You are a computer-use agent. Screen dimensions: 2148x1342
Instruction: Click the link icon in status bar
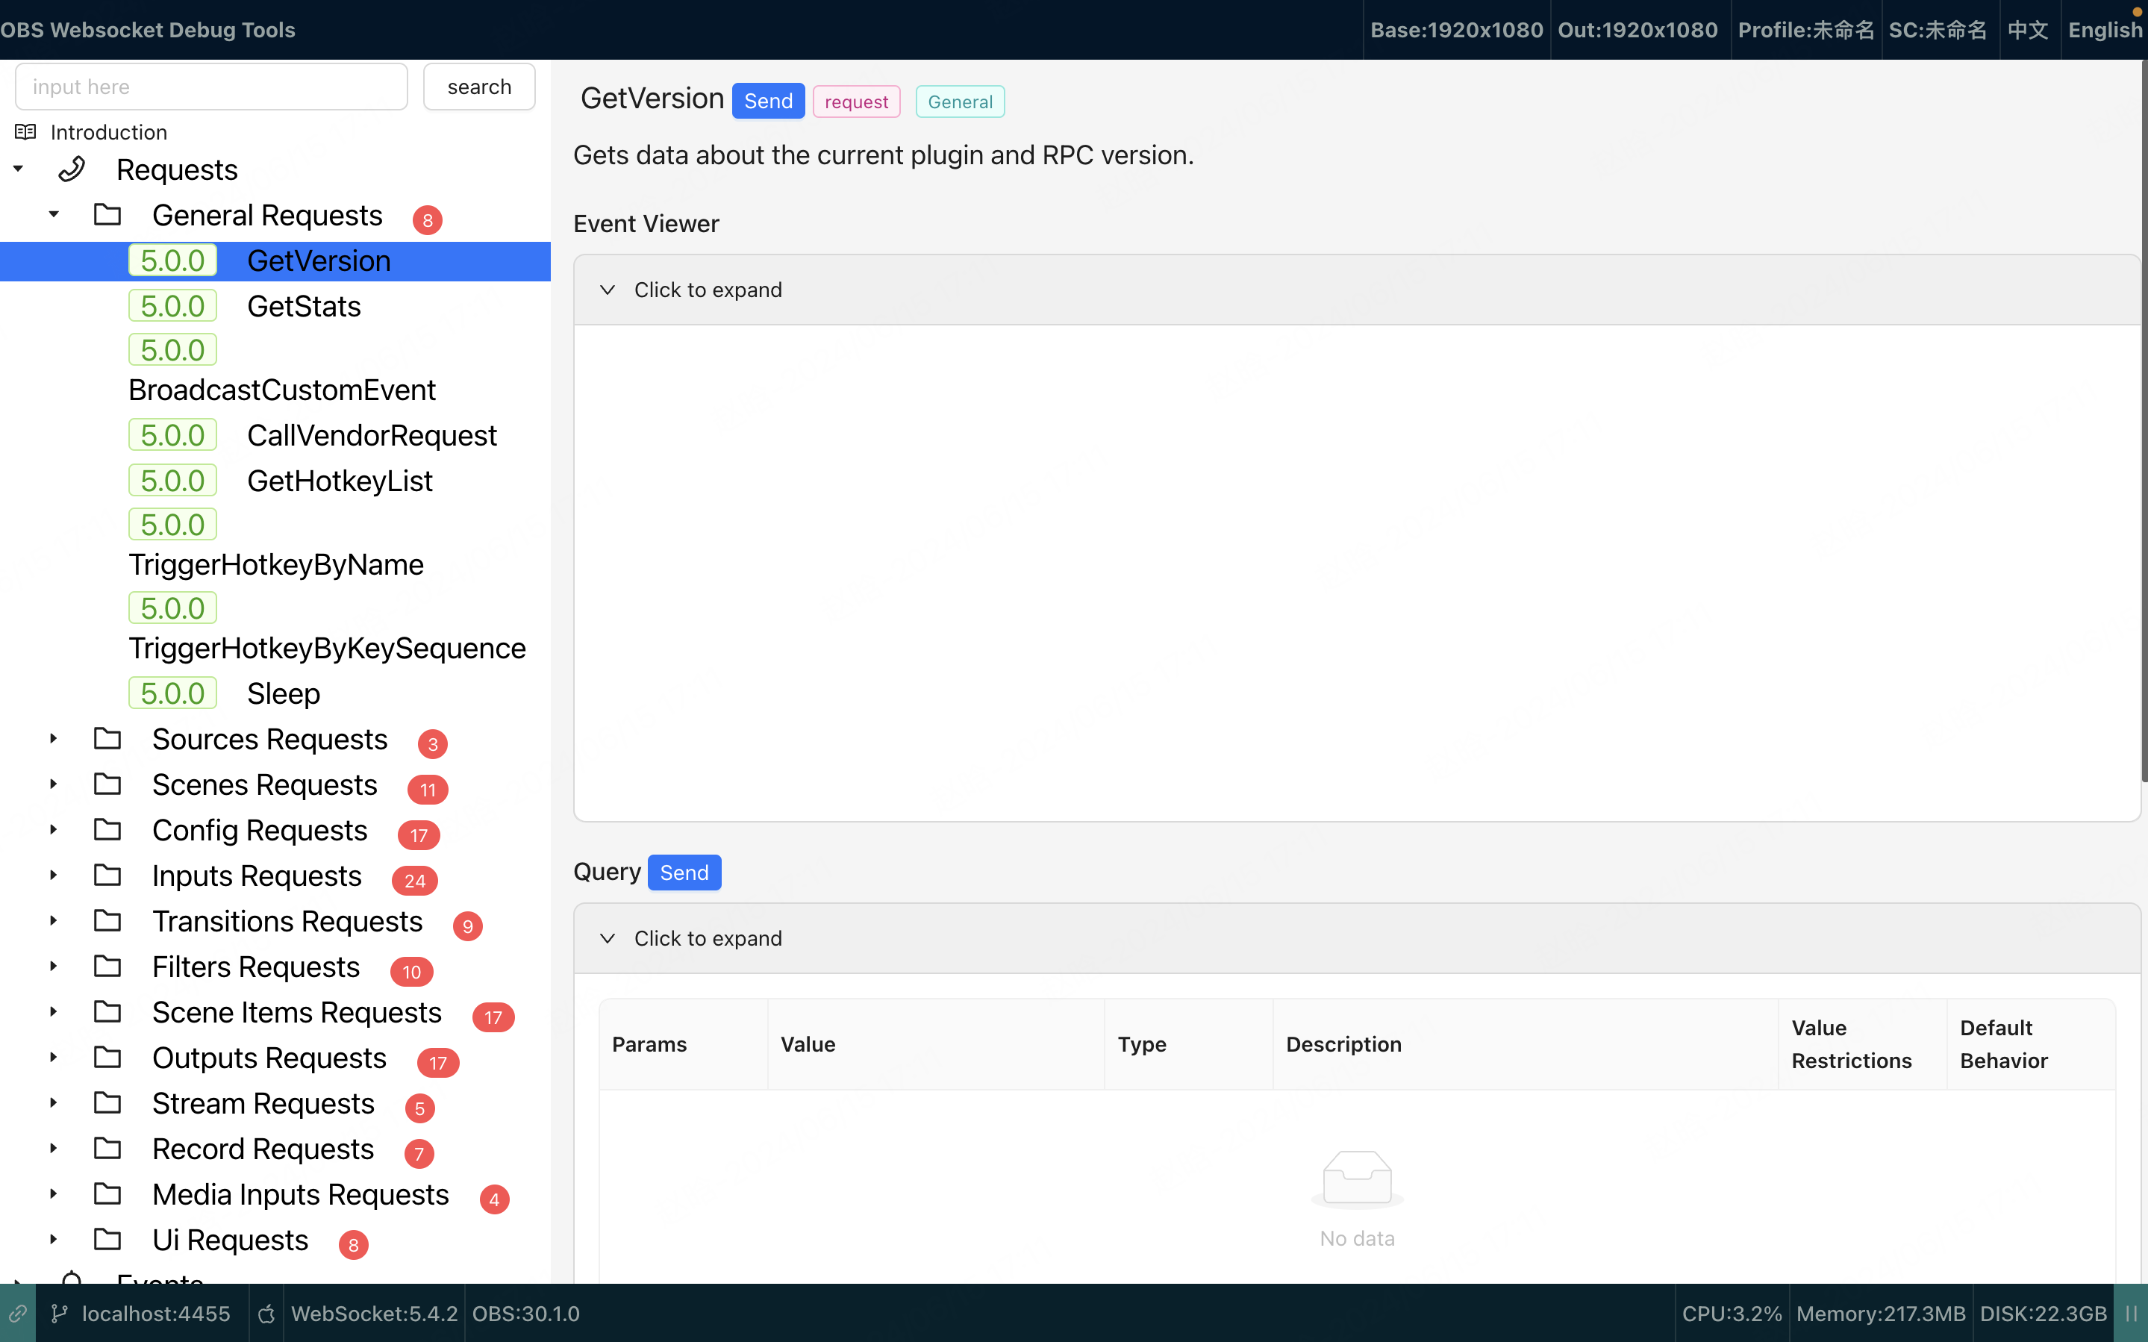[18, 1314]
